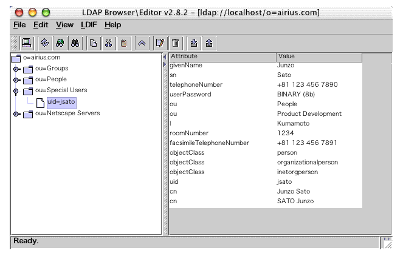The width and height of the screenshot is (403, 256).
Task: Click the clipboard Paste toolbar icon
Action: click(x=124, y=43)
